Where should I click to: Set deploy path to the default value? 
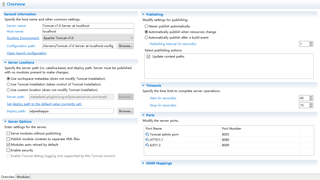(x=44, y=104)
